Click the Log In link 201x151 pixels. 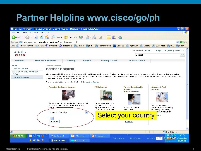pyautogui.click(x=159, y=50)
